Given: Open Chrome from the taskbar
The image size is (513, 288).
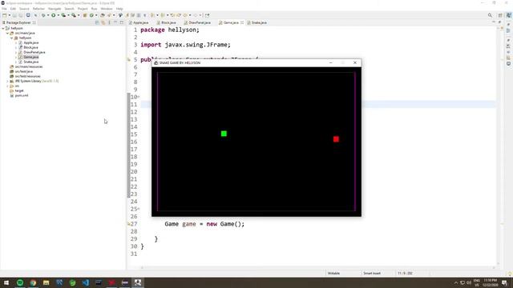Looking at the screenshot, I should click(x=33, y=282).
